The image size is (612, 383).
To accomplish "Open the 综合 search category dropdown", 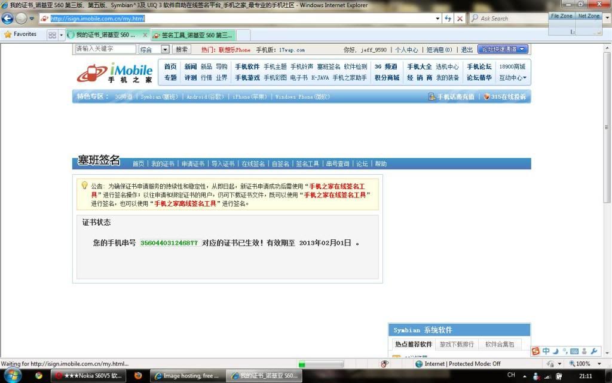I will point(154,50).
